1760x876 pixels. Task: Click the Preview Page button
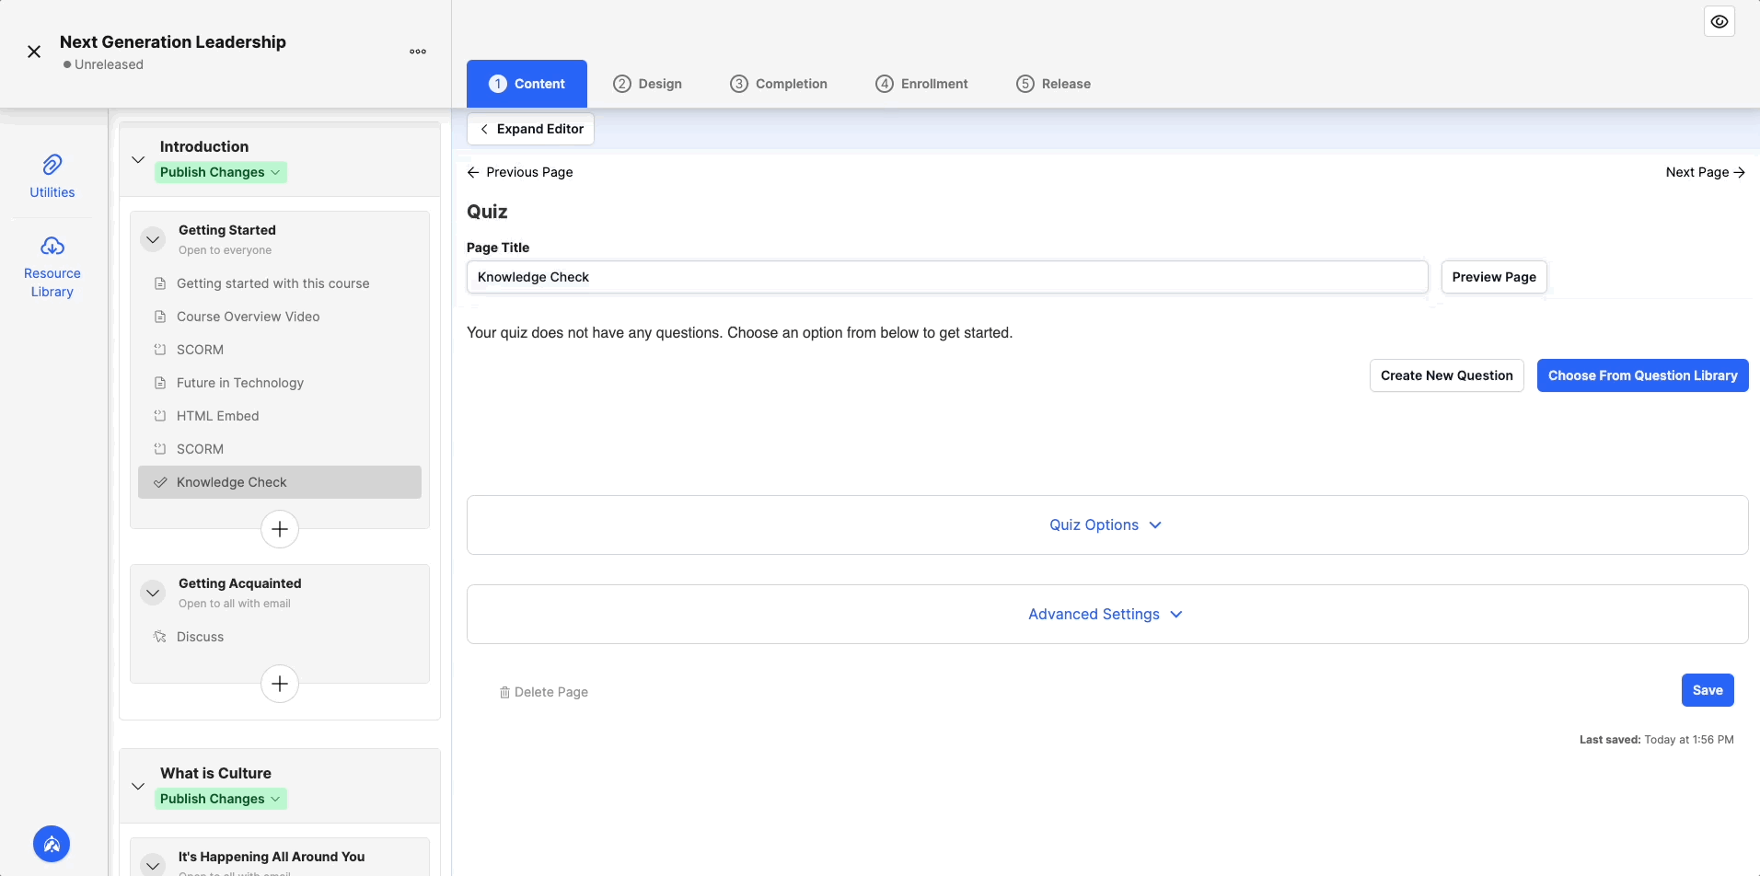pos(1492,276)
